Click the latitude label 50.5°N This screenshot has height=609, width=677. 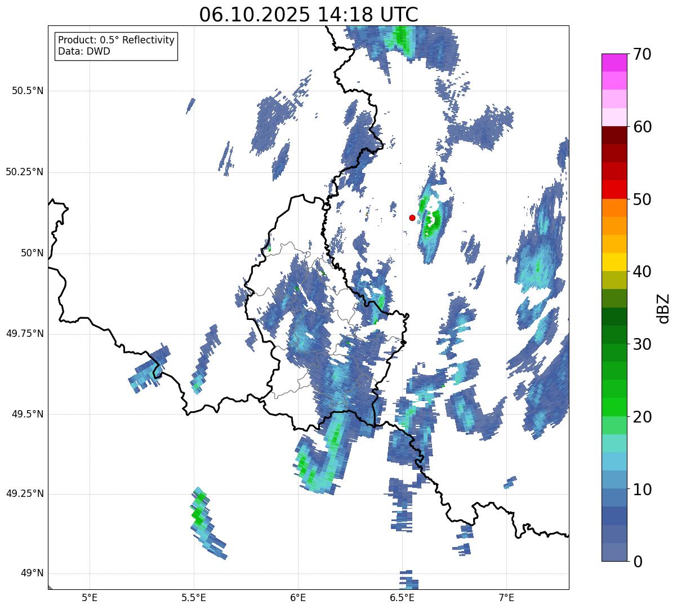[x=28, y=91]
